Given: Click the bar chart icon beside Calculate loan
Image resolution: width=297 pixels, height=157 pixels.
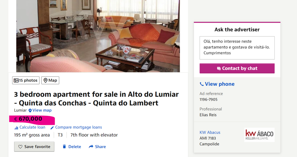Looking at the screenshot, I should click(16, 128).
